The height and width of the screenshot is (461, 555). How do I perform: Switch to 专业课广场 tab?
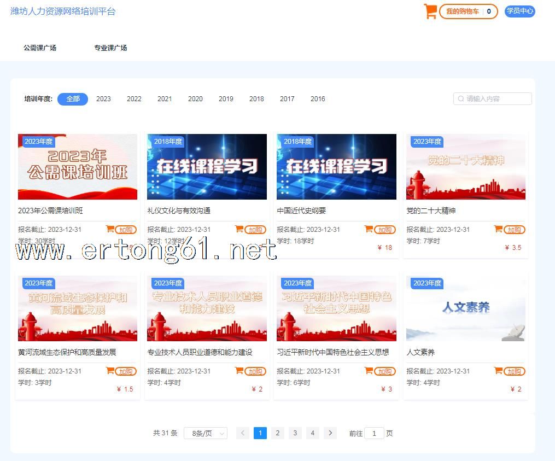[110, 48]
